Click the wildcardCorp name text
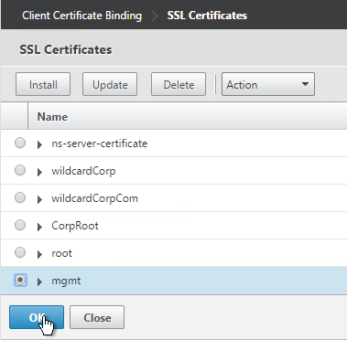Image resolution: width=347 pixels, height=340 pixels. pyautogui.click(x=83, y=171)
